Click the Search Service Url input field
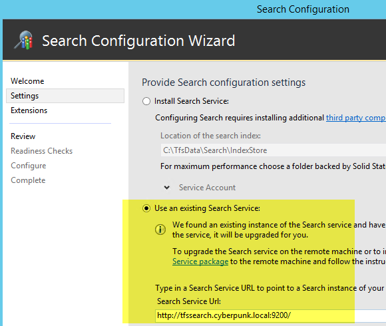 click(x=271, y=315)
